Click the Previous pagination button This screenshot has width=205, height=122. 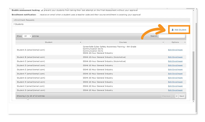(x=166, y=96)
